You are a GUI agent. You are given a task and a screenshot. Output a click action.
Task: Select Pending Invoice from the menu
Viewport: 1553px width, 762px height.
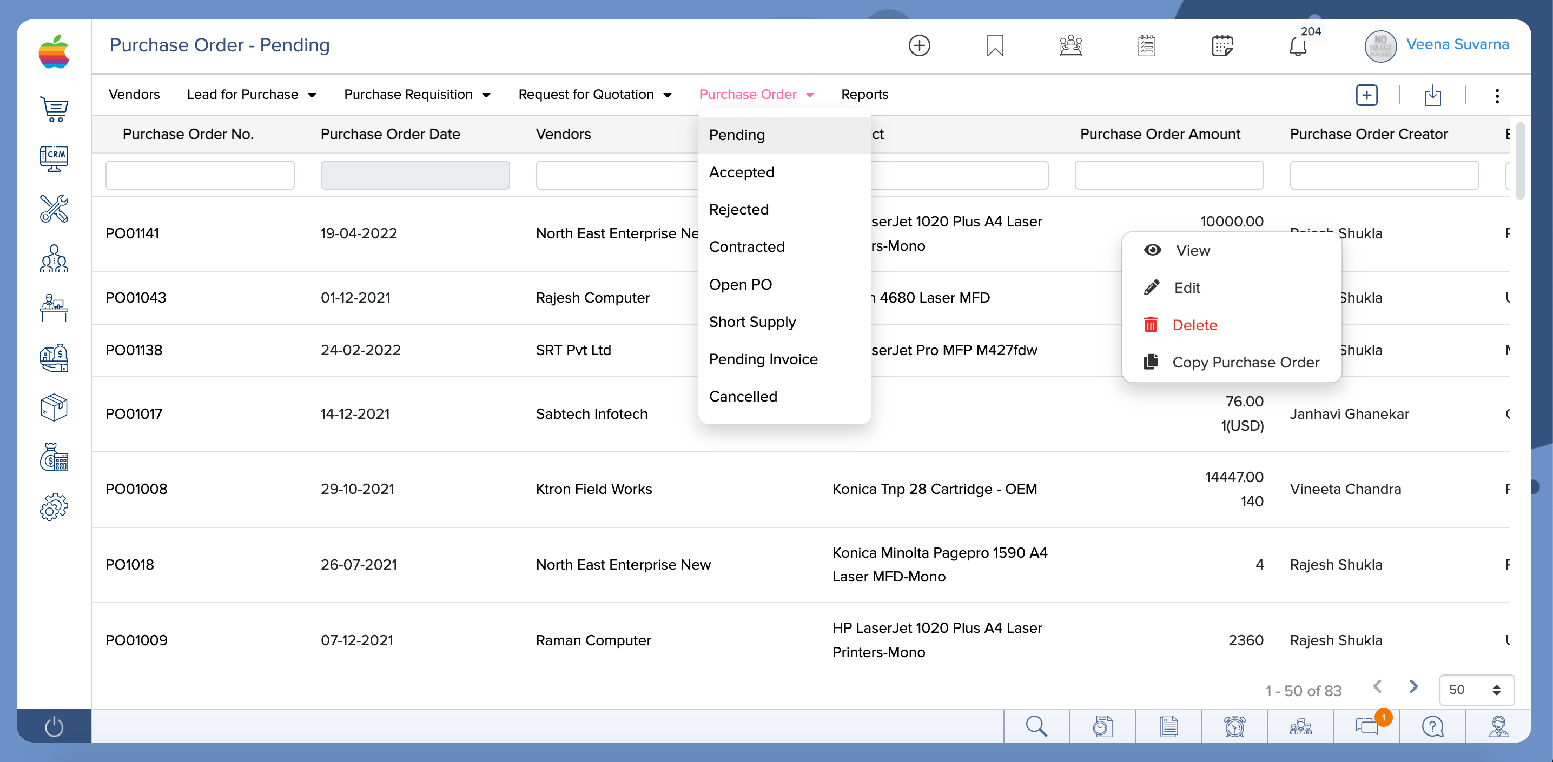pyautogui.click(x=784, y=359)
